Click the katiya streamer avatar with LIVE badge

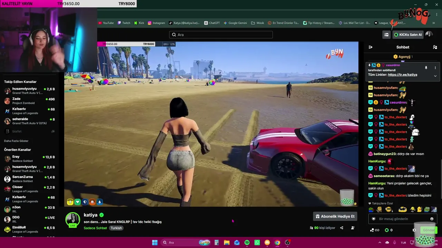click(x=73, y=220)
